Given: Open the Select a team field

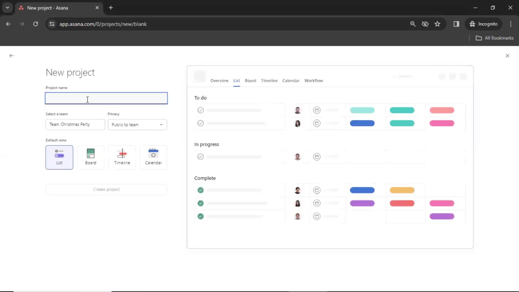Looking at the screenshot, I should pyautogui.click(x=75, y=125).
